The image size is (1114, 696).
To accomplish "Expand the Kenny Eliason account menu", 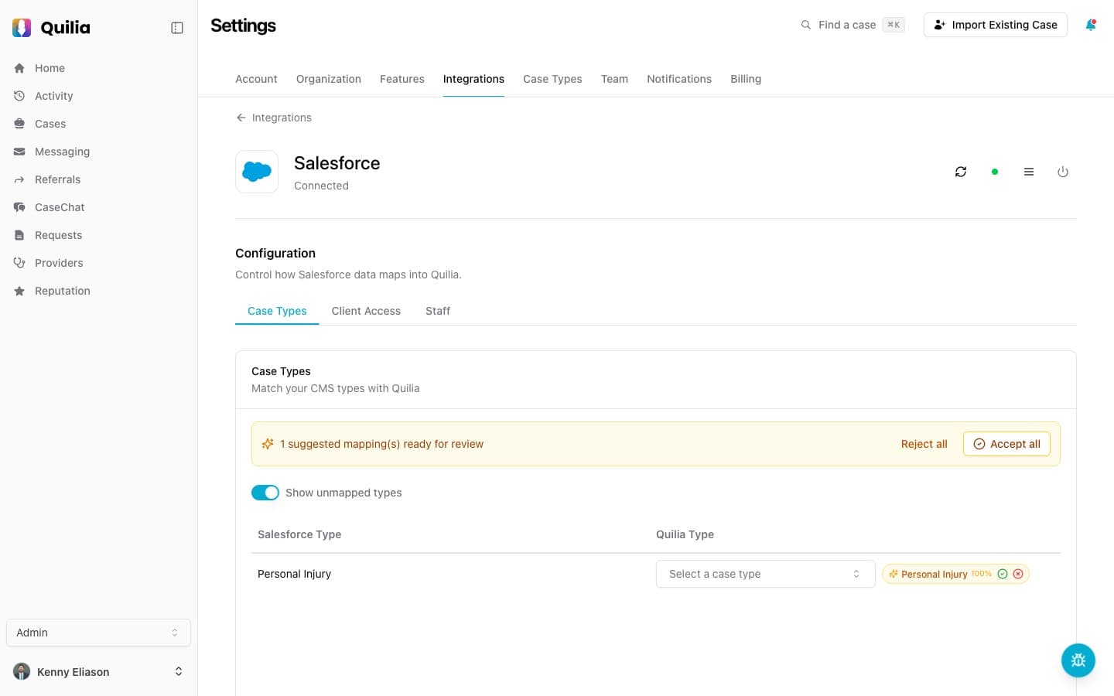I will point(98,671).
